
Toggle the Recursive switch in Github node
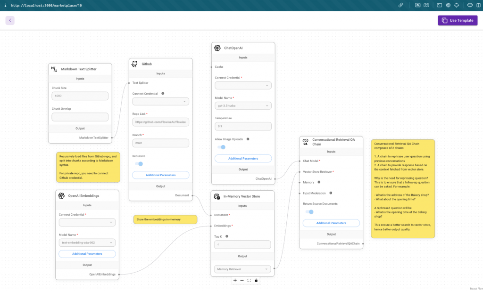click(x=139, y=164)
